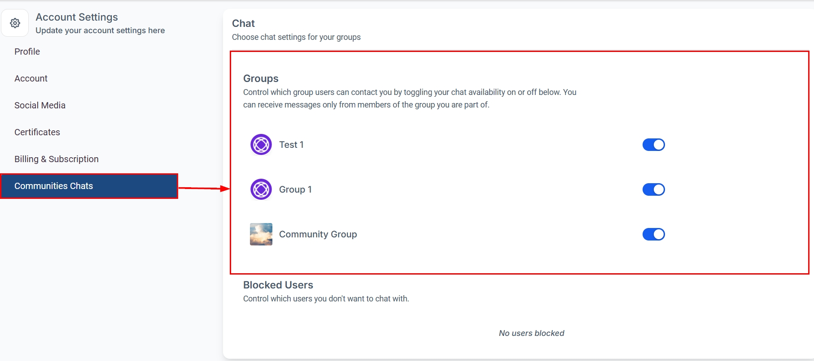Turn off the Group 1 chat toggle

click(x=653, y=189)
